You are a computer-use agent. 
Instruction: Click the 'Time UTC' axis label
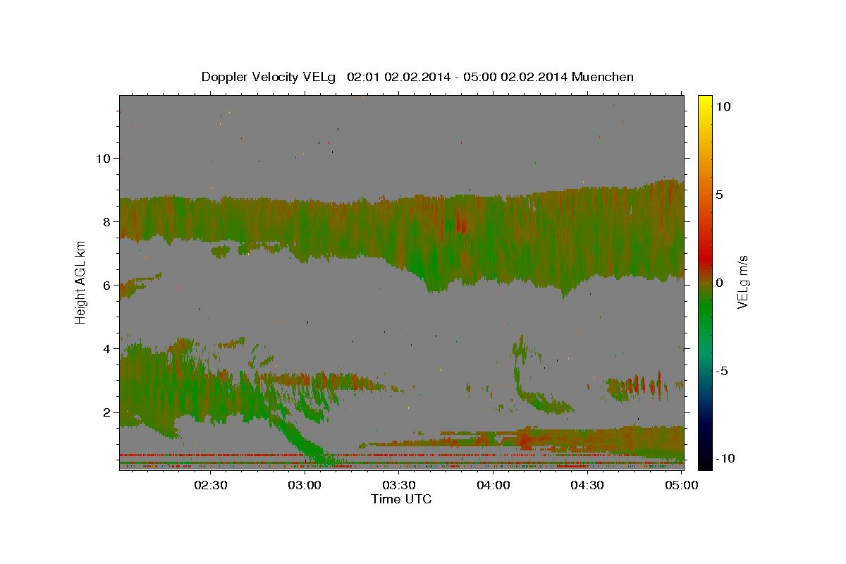(401, 499)
